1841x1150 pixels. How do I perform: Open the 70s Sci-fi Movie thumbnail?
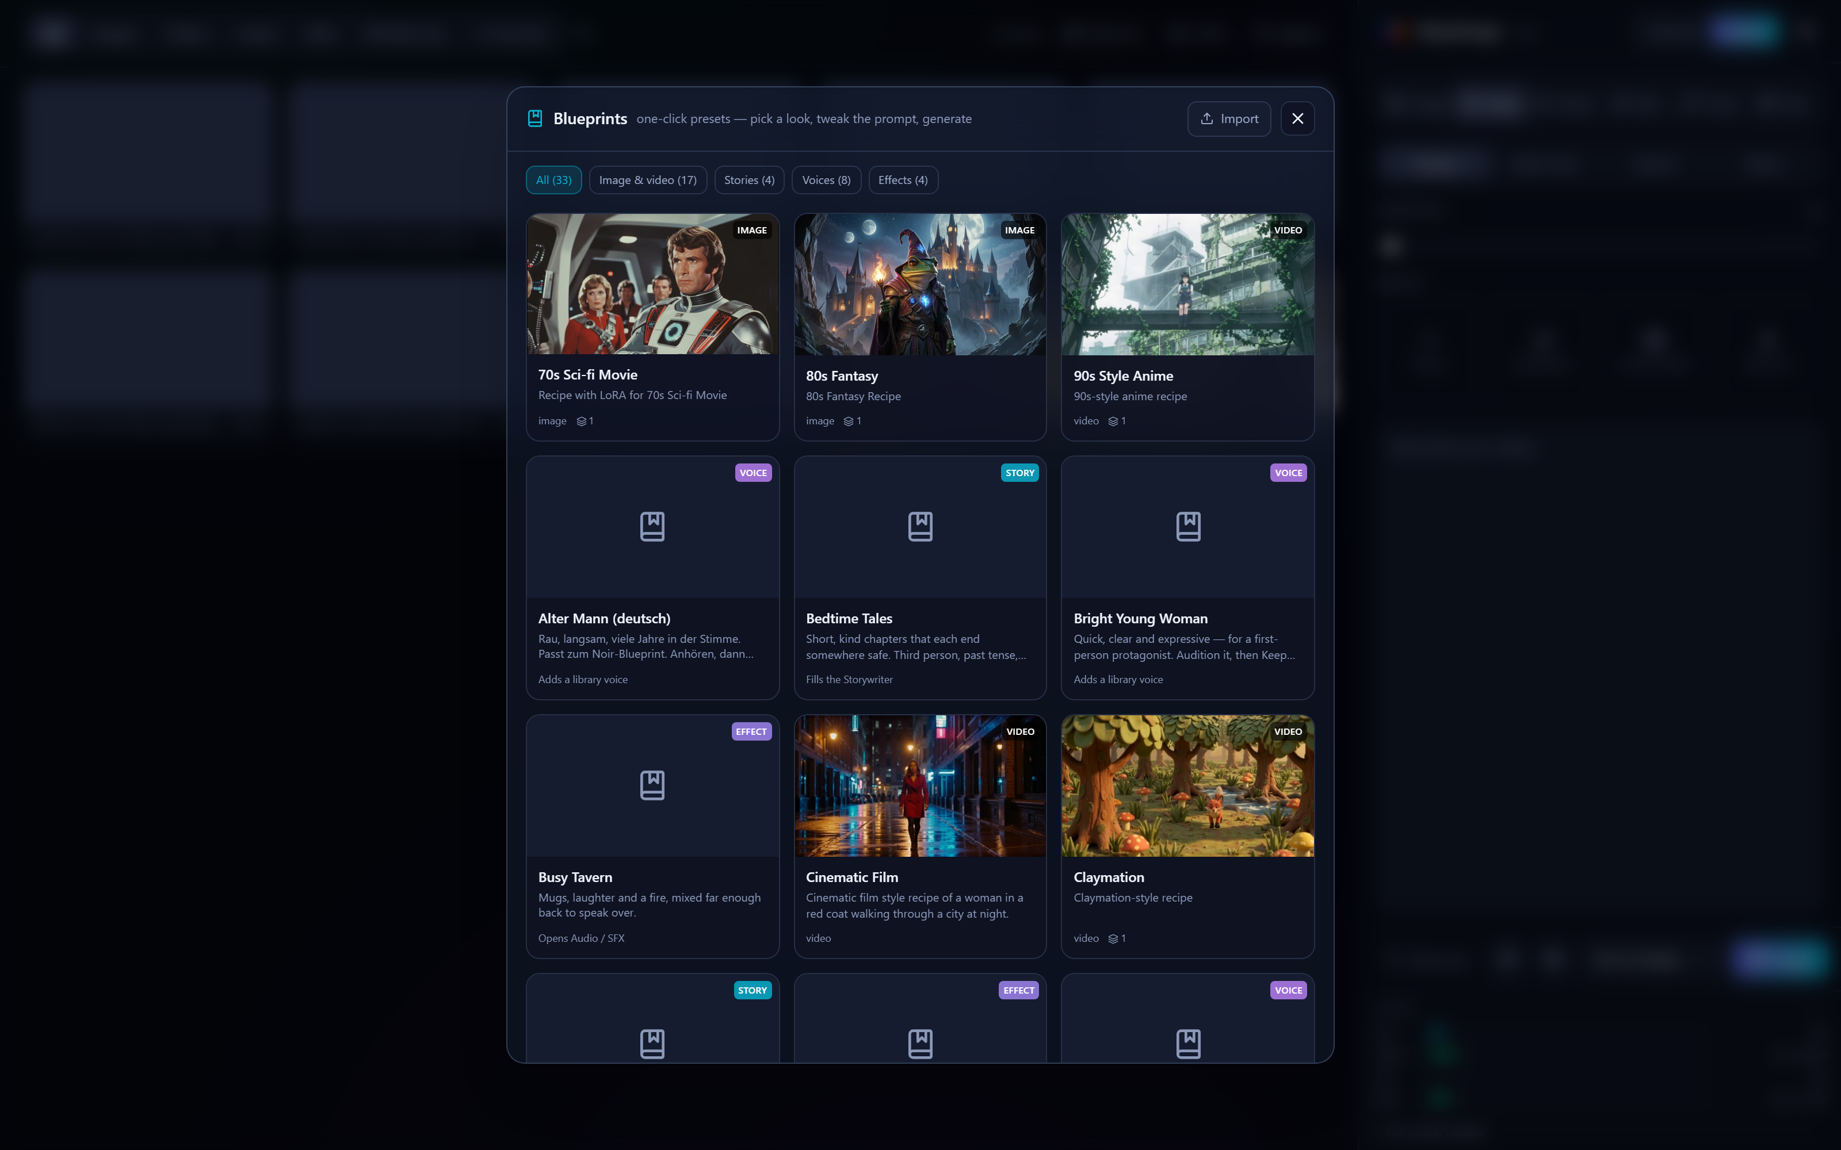point(652,283)
